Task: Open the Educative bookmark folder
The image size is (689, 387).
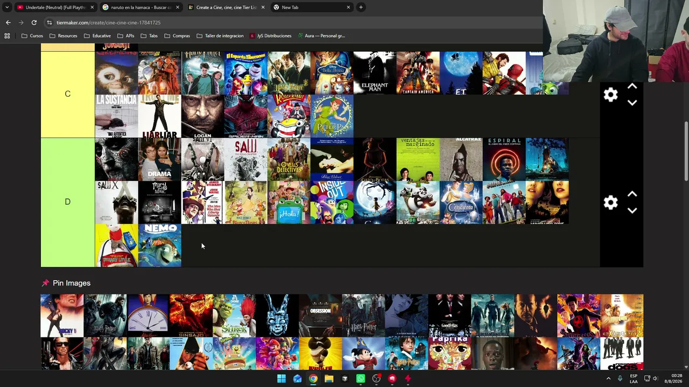Action: click(97, 36)
